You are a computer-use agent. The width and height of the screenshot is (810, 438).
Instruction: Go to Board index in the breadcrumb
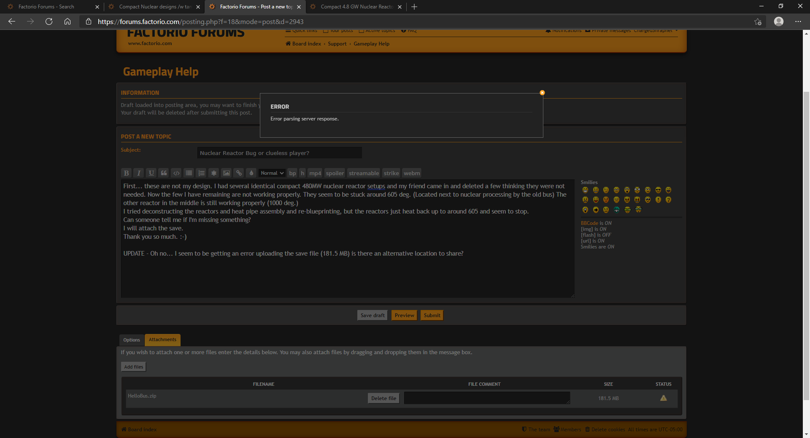tap(303, 44)
